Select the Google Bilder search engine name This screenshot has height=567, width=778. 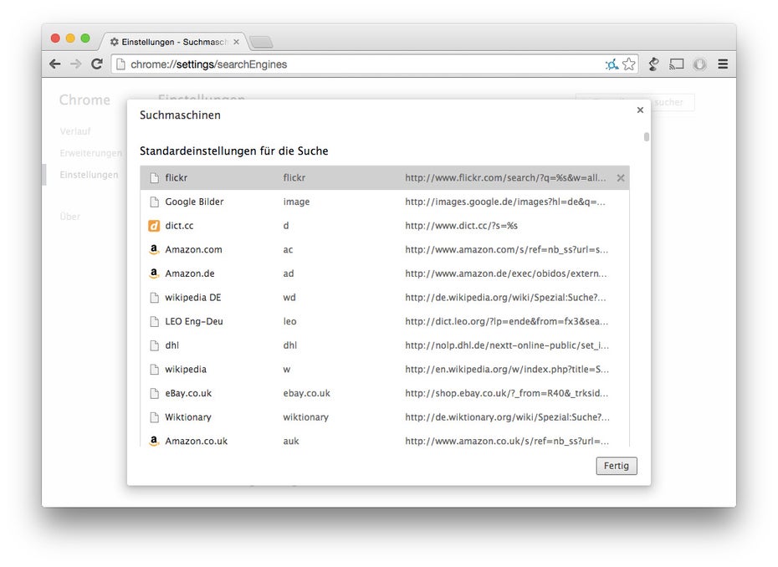(194, 202)
